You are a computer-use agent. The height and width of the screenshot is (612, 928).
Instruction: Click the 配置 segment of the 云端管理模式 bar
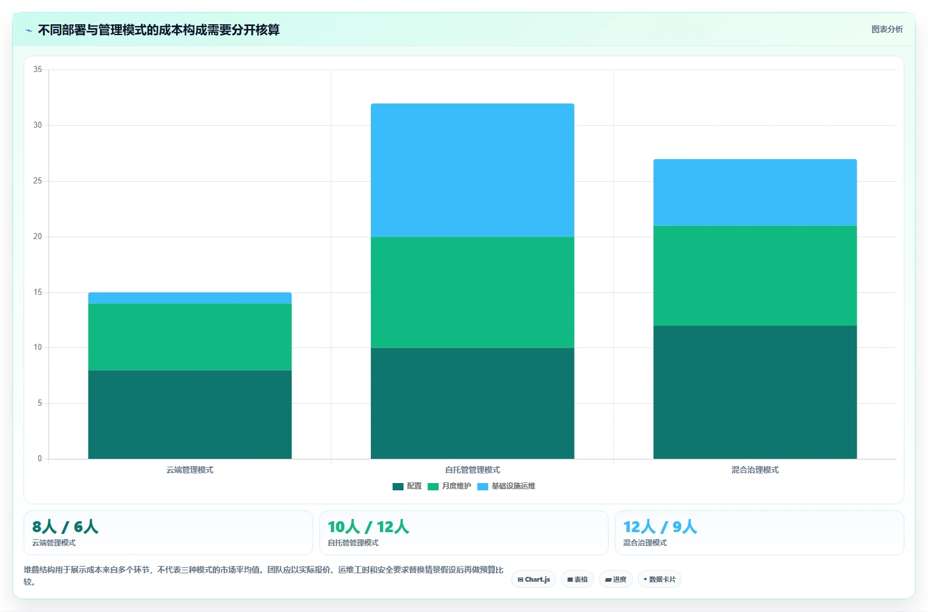(x=190, y=415)
